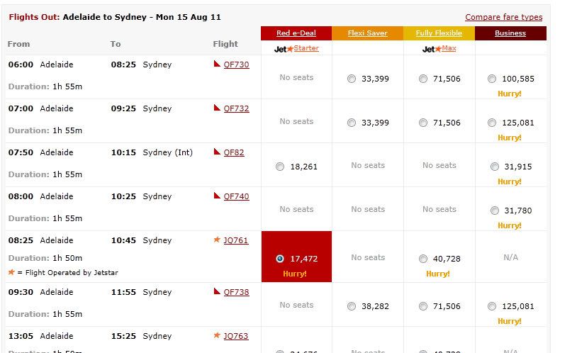Click the Qantas tail icon beside QF740
Screen dimensions: 577x353
pos(217,196)
